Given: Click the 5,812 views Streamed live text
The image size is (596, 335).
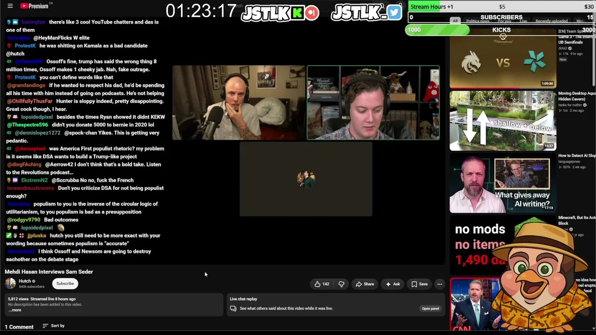Looking at the screenshot, I should tap(42, 299).
